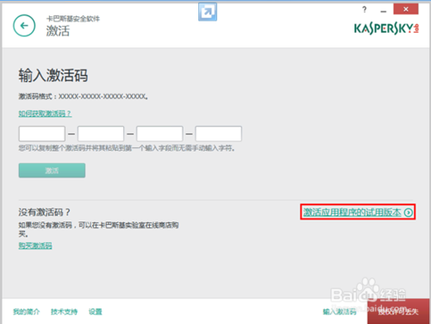Focus the fourth activation code field
Screen dimensions: 431x324
[218, 134]
